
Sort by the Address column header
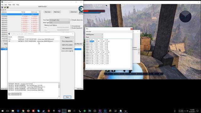(4, 12)
